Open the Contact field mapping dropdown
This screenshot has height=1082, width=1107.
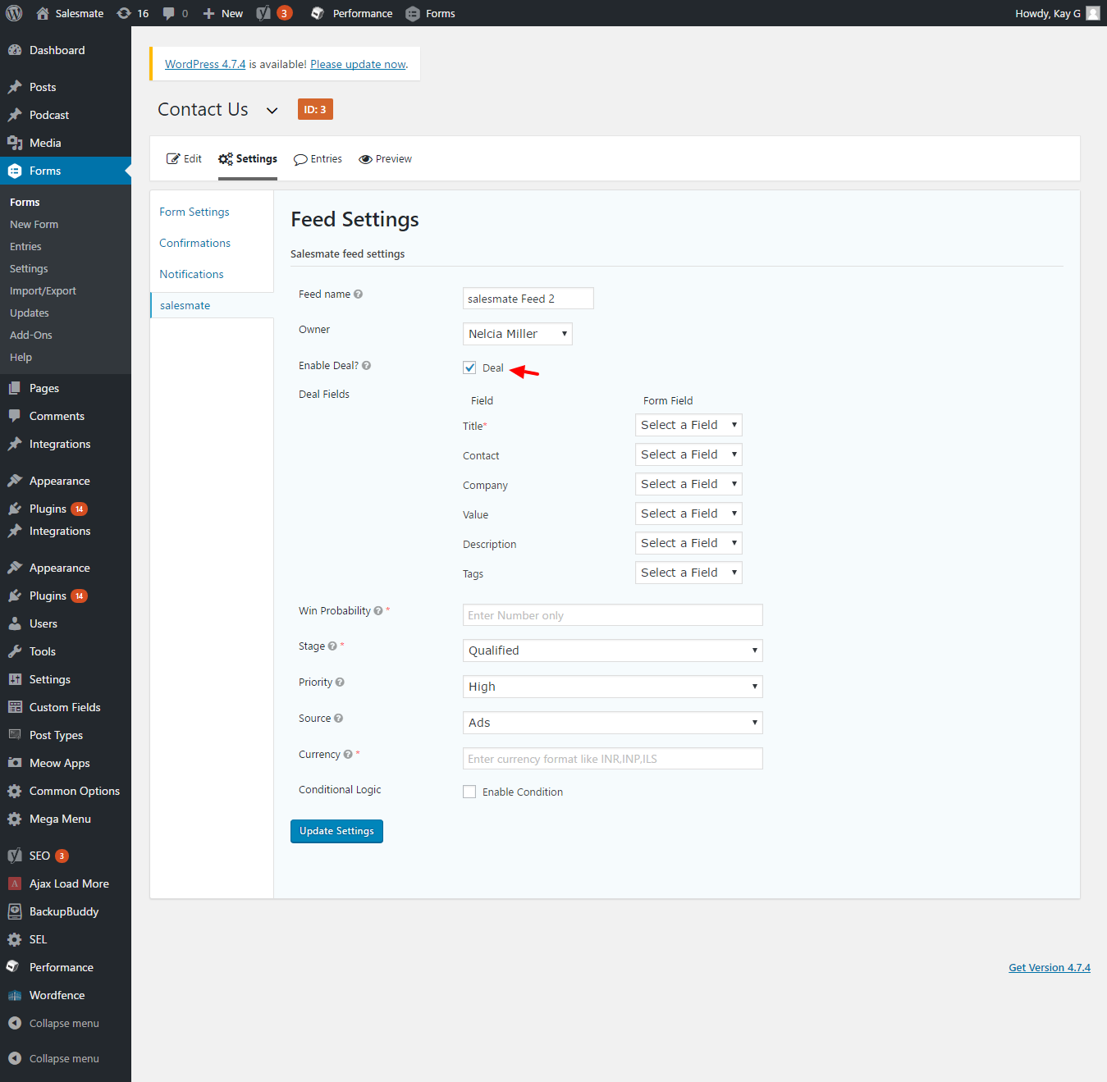pyautogui.click(x=688, y=454)
